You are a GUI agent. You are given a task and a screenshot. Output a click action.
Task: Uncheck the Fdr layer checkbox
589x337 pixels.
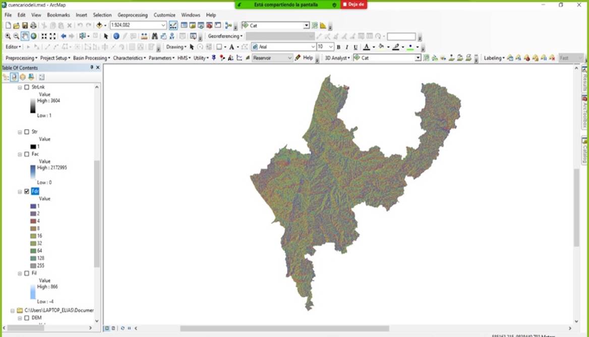pos(27,192)
